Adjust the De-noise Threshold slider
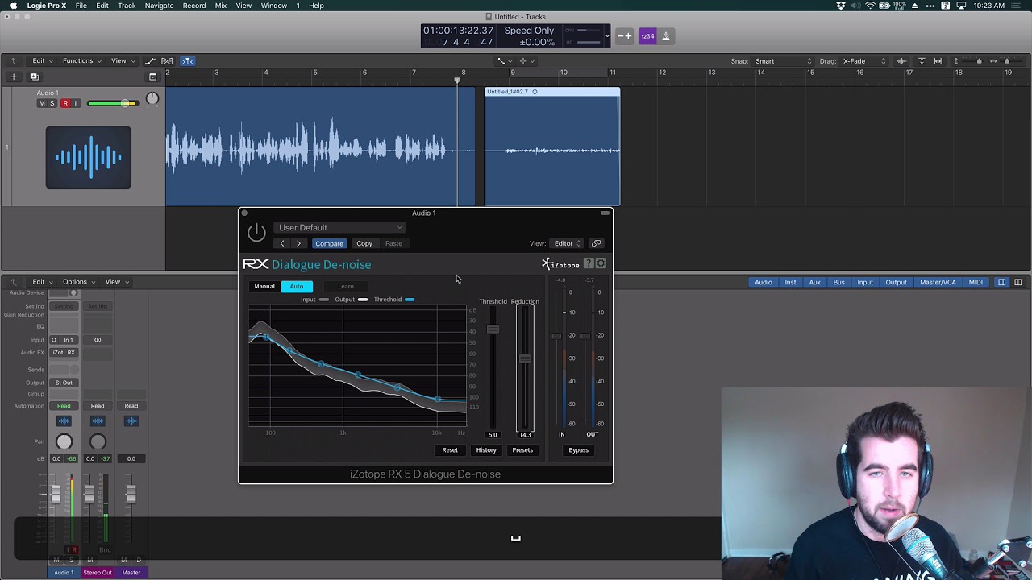The height and width of the screenshot is (580, 1032). (x=493, y=329)
